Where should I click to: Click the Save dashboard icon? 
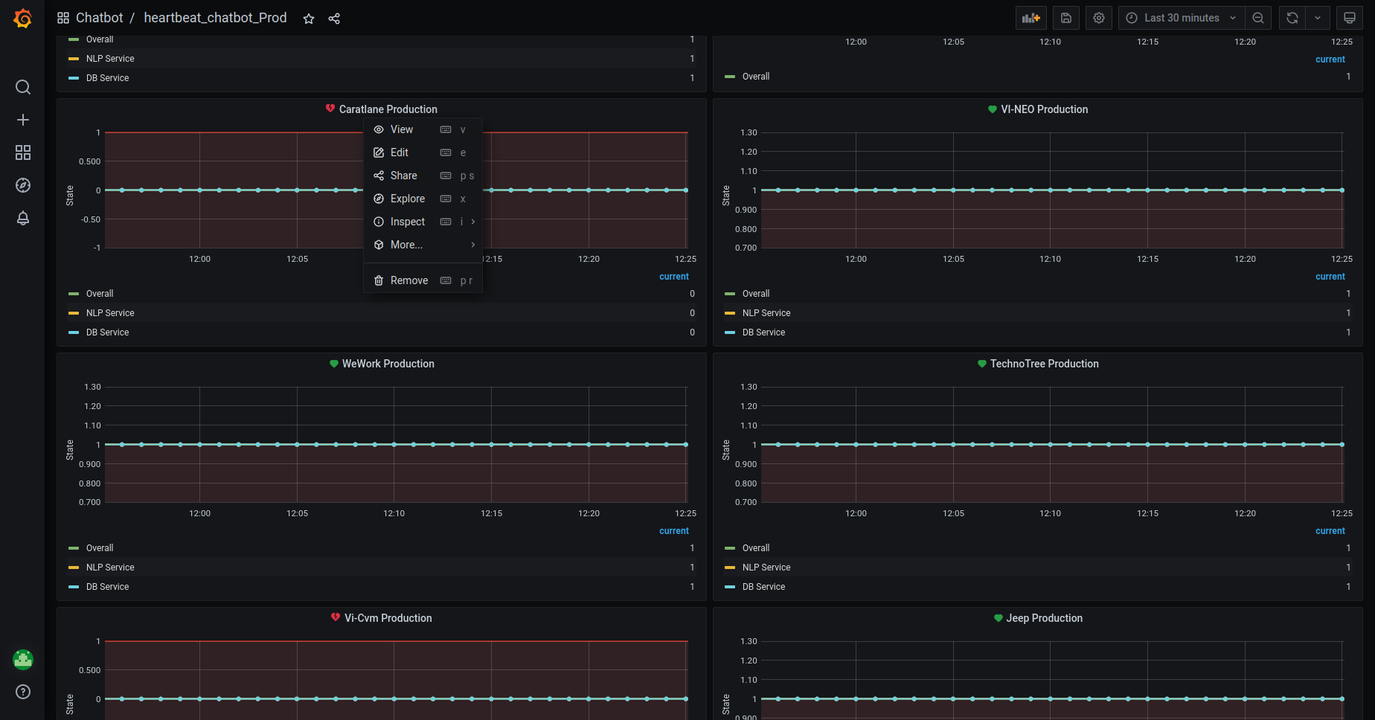[x=1066, y=18]
